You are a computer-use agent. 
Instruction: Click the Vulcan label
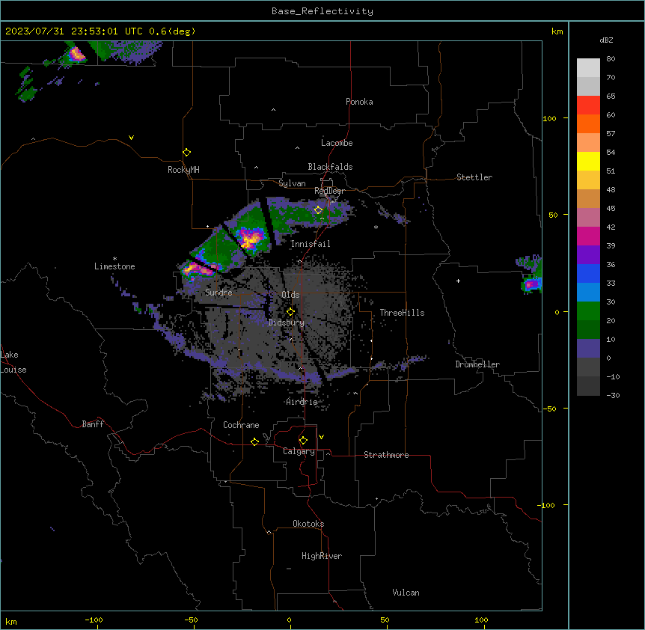tap(406, 593)
